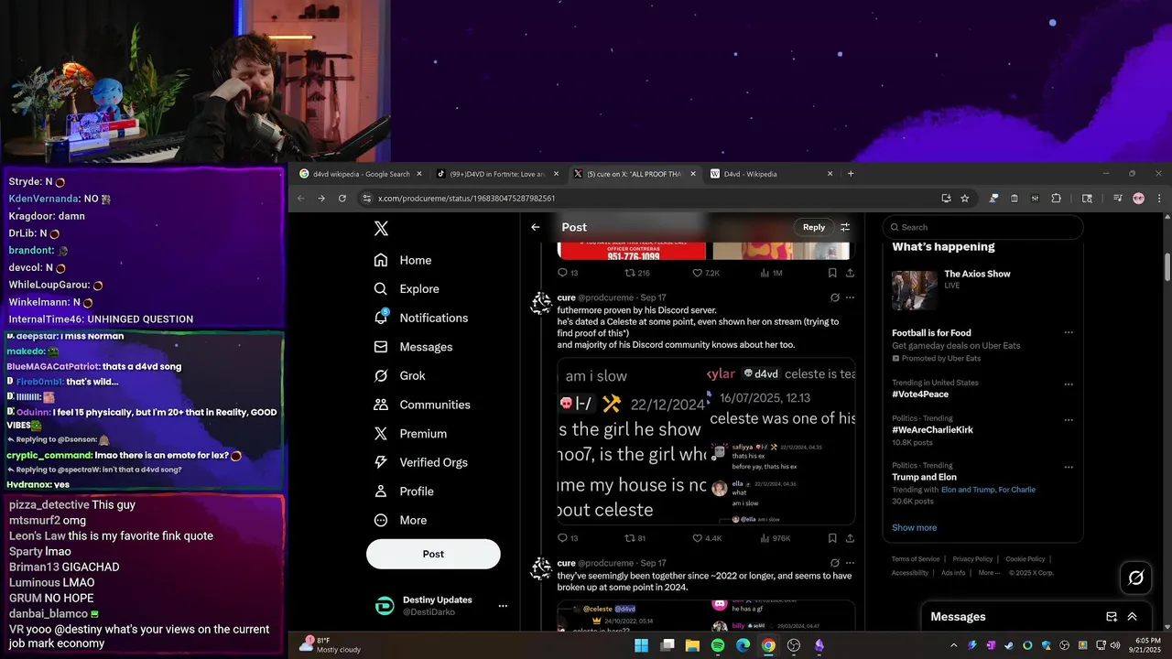This screenshot has height=659, width=1172.
Task: Reply to the Discord server post
Action: tap(568, 538)
